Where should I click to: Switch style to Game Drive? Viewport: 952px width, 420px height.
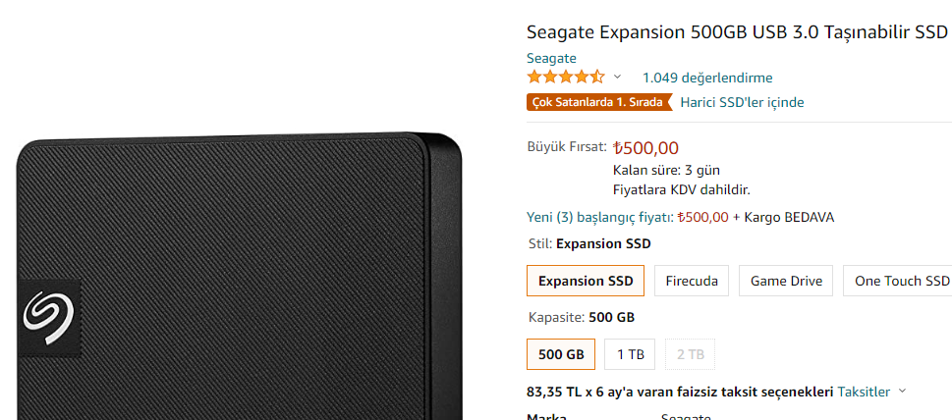pos(786,281)
